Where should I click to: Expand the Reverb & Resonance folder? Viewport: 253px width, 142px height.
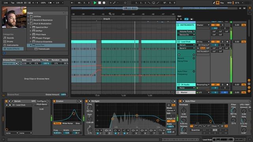point(28,20)
